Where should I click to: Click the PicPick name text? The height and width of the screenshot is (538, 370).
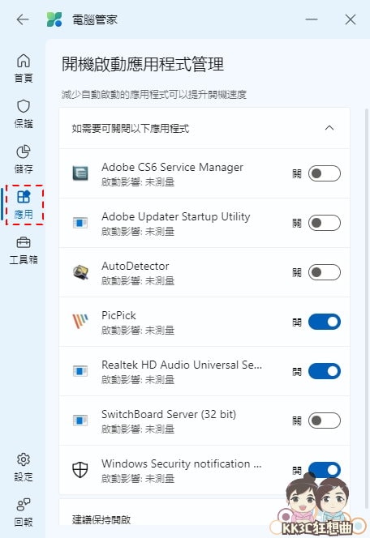coord(118,315)
